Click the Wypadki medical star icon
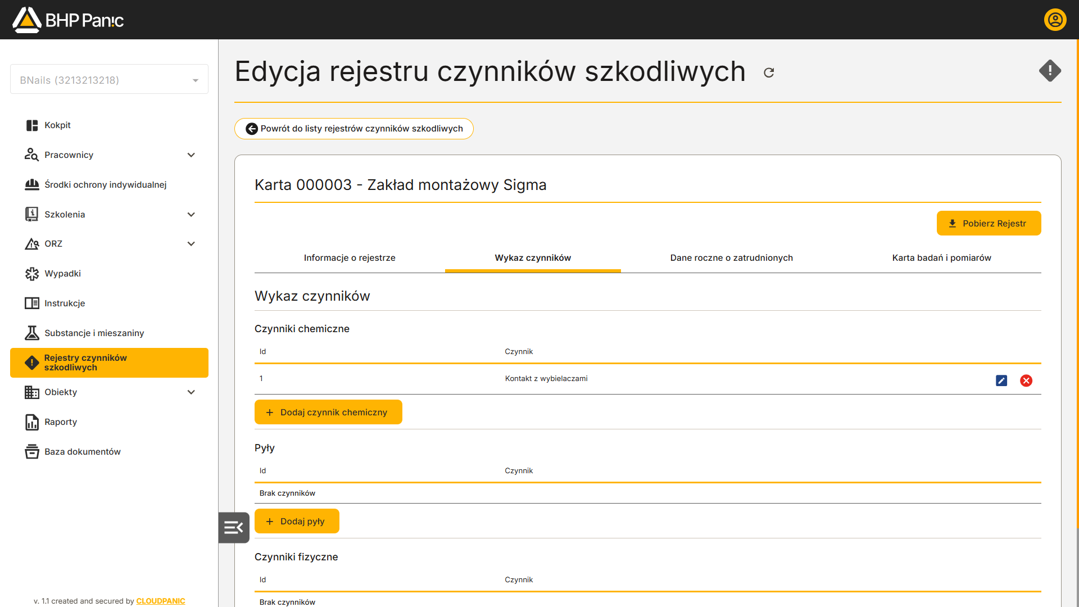 32,274
